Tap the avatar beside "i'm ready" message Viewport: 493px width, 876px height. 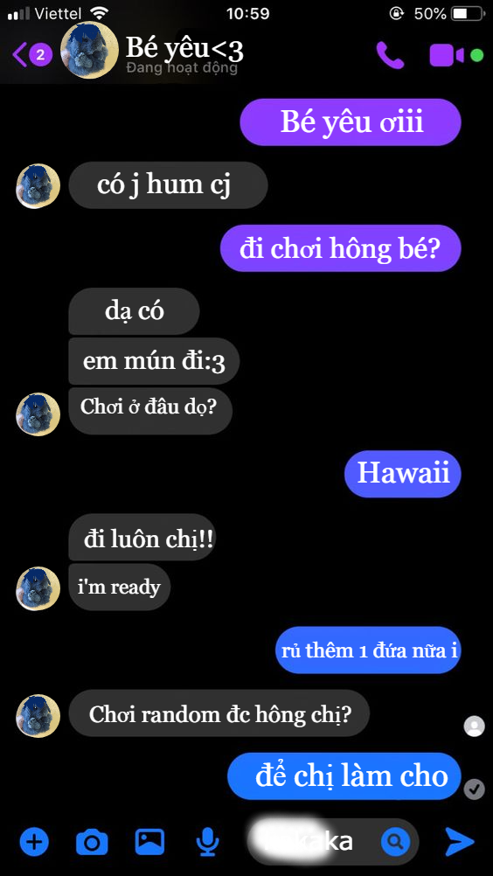[38, 589]
